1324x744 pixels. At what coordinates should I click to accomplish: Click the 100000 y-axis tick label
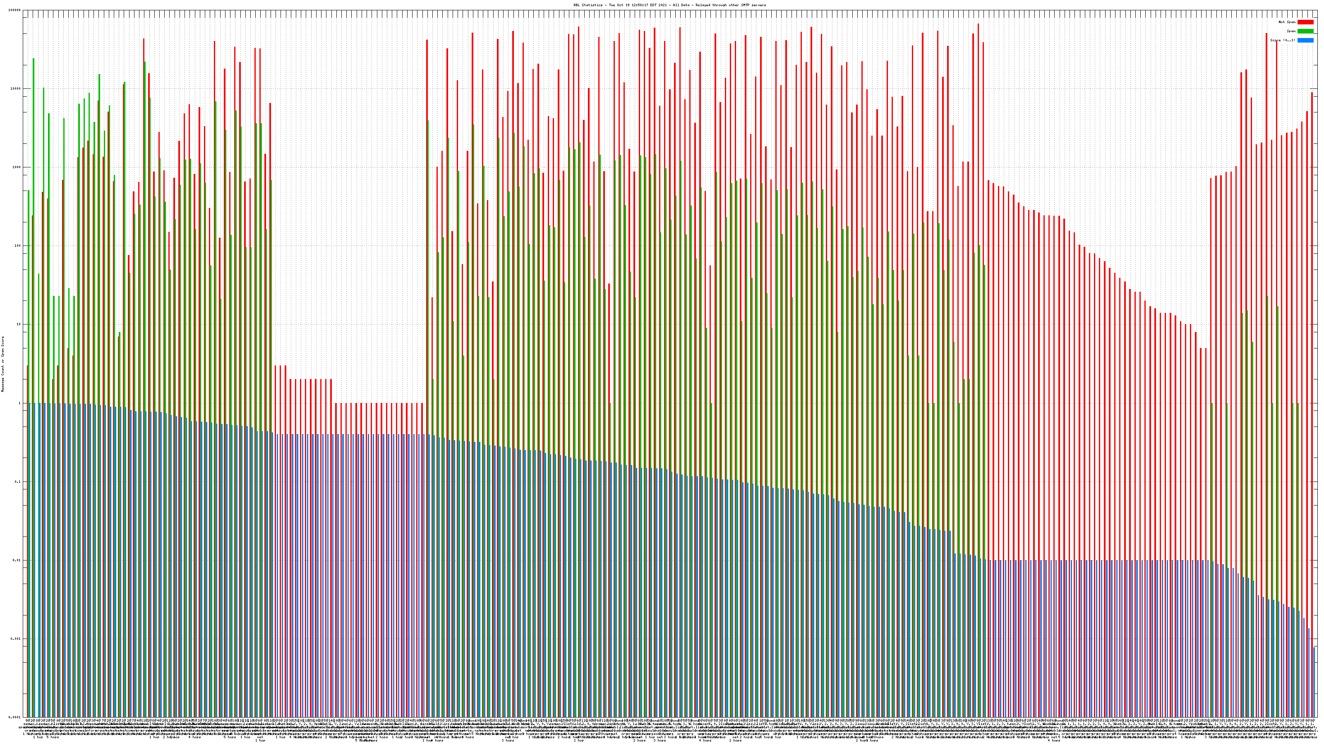pos(15,10)
